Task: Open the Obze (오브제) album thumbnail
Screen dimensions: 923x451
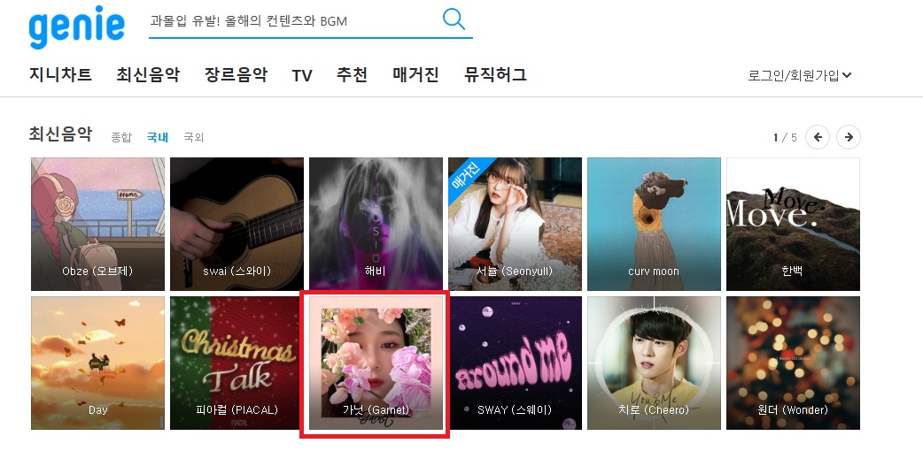Action: point(97,224)
